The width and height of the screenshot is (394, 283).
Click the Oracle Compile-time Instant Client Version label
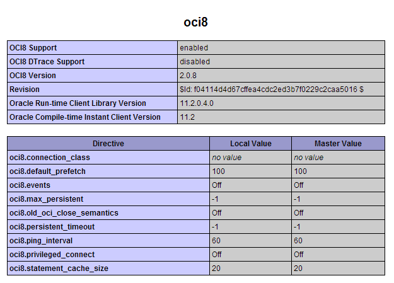[85, 117]
